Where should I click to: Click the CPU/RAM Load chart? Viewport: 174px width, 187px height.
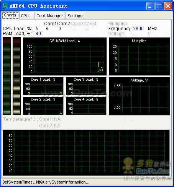click(65, 57)
